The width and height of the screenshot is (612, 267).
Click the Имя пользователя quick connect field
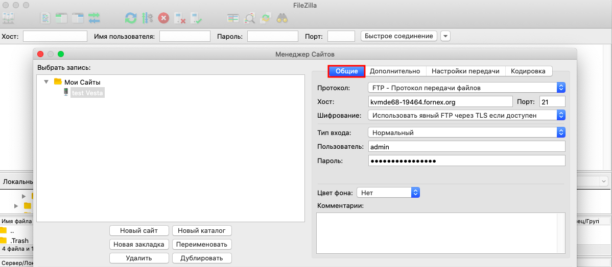point(185,36)
